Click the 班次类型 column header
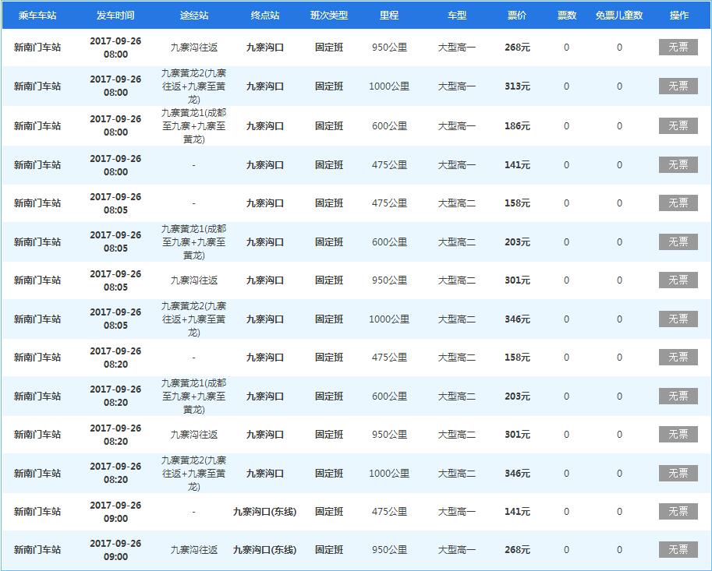 (329, 16)
